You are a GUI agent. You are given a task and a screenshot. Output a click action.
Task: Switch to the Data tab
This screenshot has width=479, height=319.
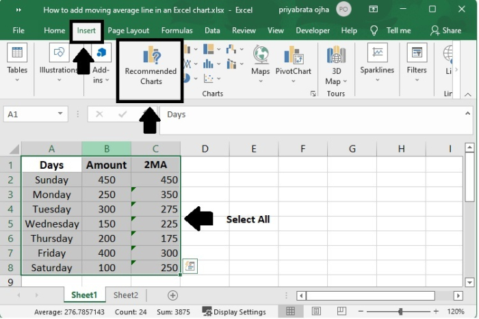point(212,31)
